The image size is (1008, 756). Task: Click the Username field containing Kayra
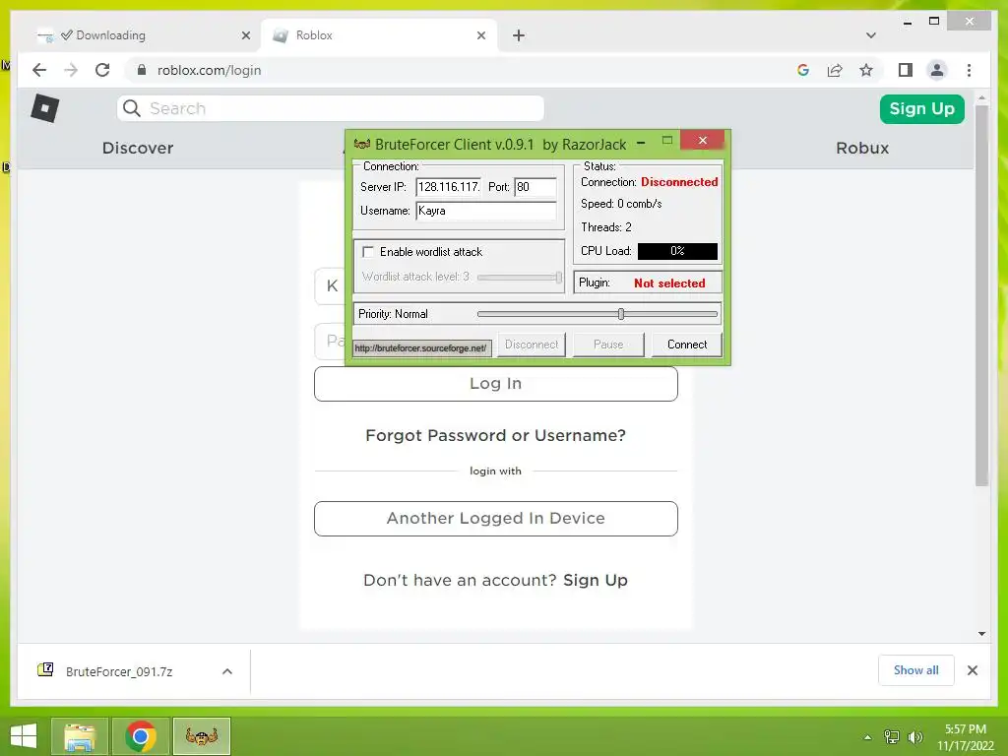(486, 211)
